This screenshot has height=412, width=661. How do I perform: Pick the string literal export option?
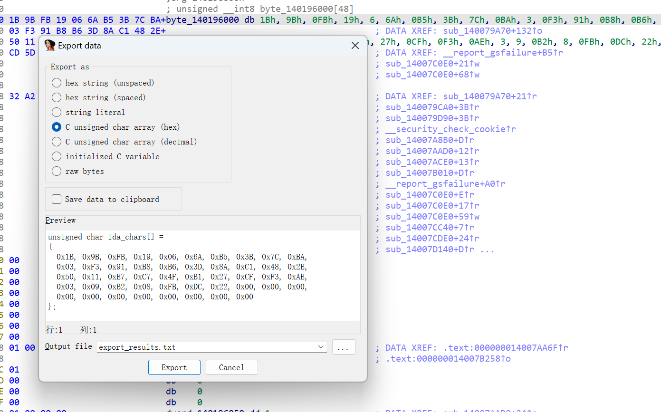(57, 112)
